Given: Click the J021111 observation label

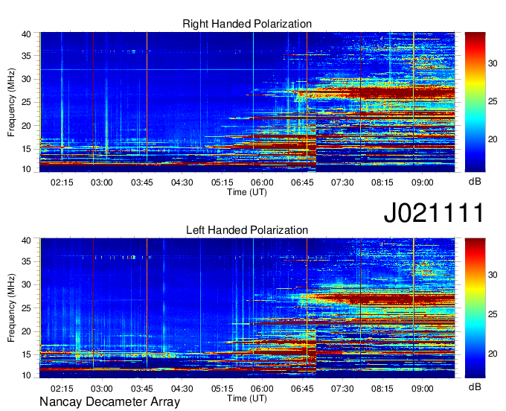Looking at the screenshot, I should click(x=434, y=212).
